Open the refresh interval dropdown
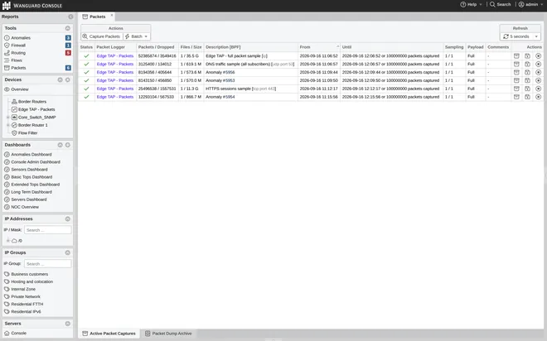Image resolution: width=547 pixels, height=341 pixels. pyautogui.click(x=520, y=36)
